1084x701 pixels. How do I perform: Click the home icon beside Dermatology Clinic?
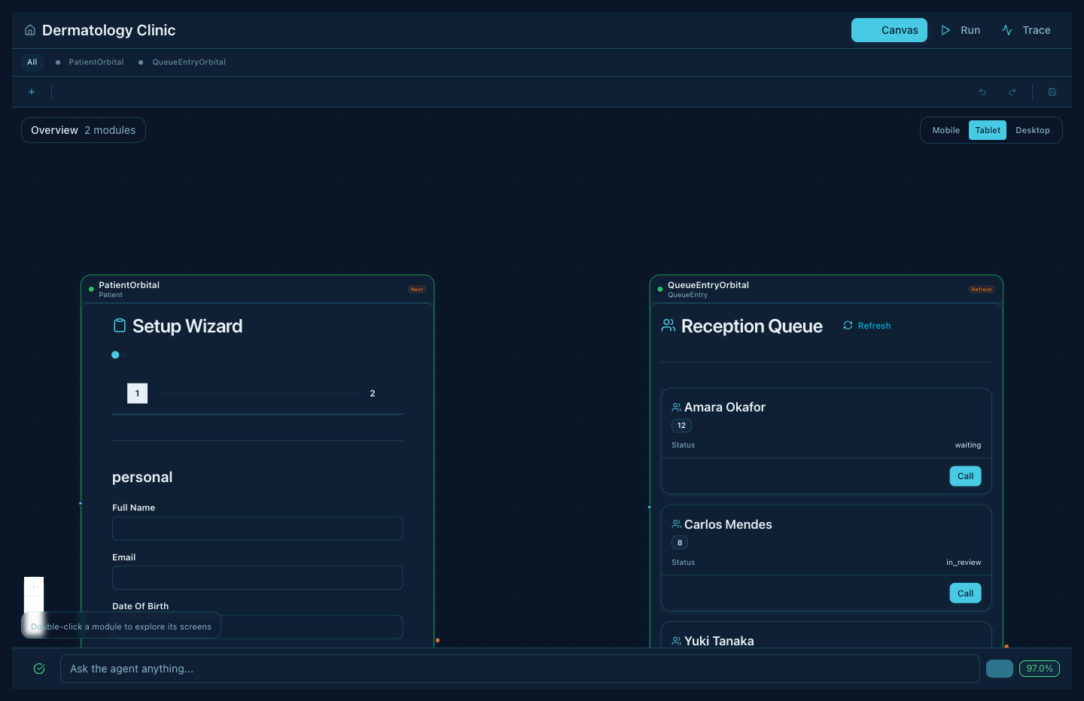[x=30, y=30]
